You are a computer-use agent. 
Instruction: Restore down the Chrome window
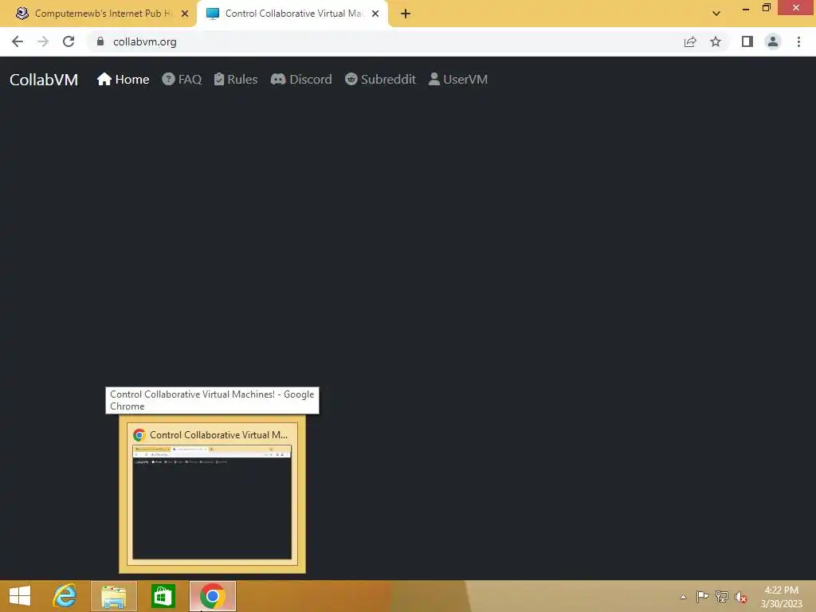tap(766, 8)
